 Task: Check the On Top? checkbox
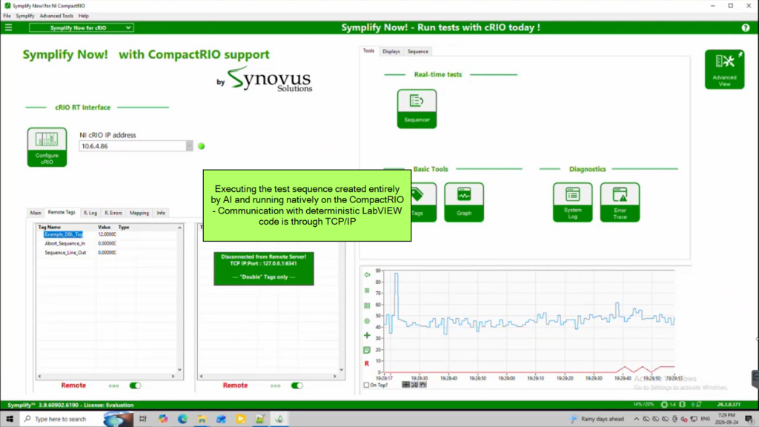point(366,385)
